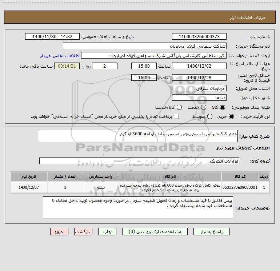
Task: Click the کد کالا column header
Action: pyautogui.click(x=240, y=176)
